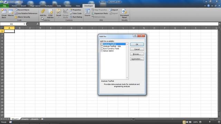Toggle Use Relative References
Screen dimensions: 221x124
(x=26, y=13)
